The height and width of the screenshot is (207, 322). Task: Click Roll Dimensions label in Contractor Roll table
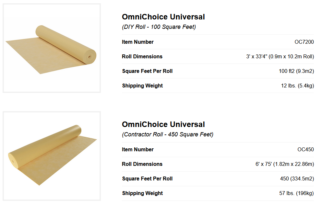[x=142, y=164]
